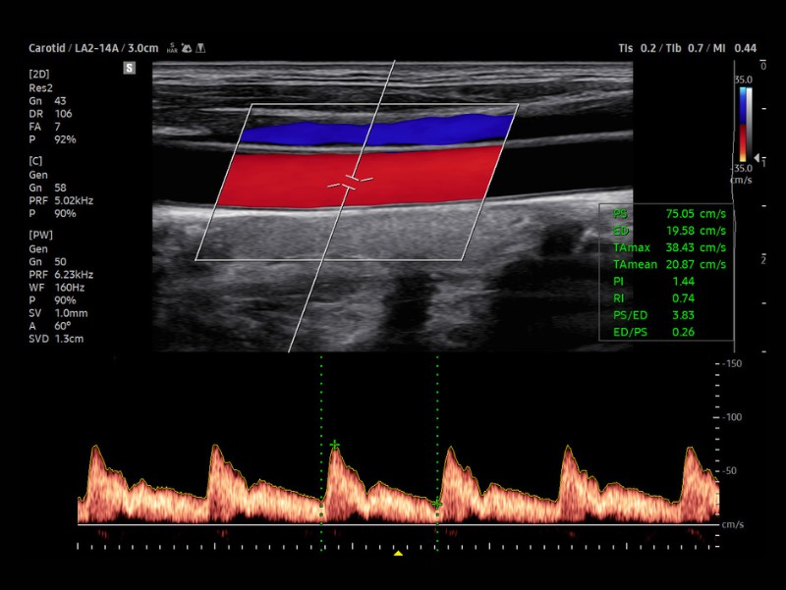Screen dimensions: 786x590
Task: Click the S orientation marker box
Action: (x=130, y=68)
